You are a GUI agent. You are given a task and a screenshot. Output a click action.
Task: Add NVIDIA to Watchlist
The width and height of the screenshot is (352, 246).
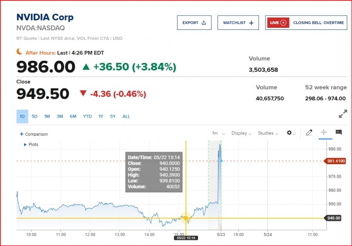click(239, 23)
